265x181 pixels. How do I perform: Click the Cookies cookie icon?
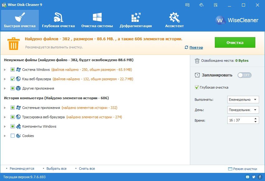pyautogui.click(x=18, y=136)
